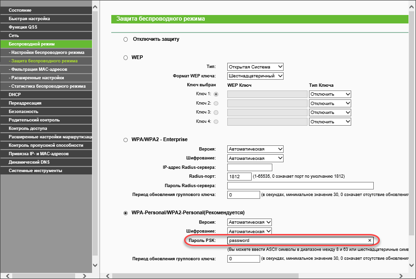Click main panel horizontal scroll left arrow
This screenshot has height=279, width=416.
(107, 275)
